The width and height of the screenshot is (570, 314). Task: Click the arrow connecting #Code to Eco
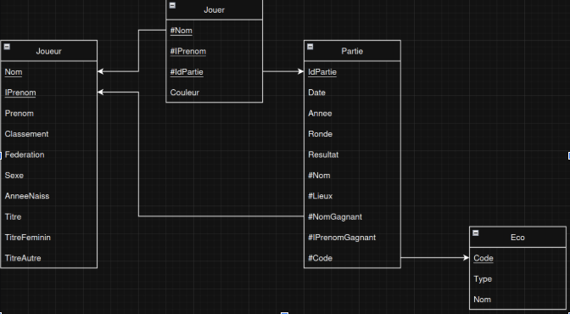click(435, 258)
